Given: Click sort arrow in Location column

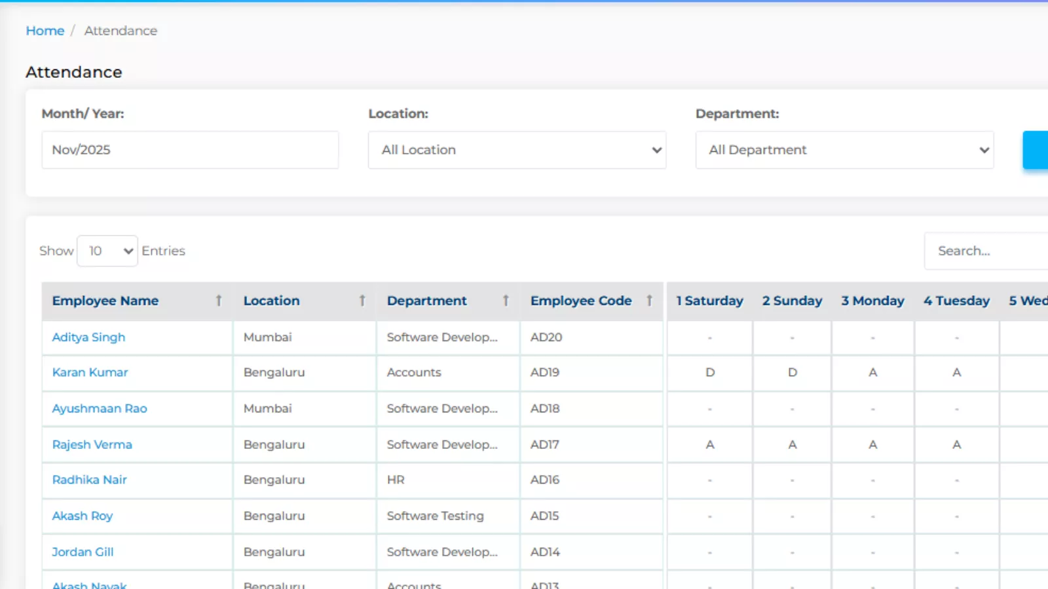Looking at the screenshot, I should point(362,300).
